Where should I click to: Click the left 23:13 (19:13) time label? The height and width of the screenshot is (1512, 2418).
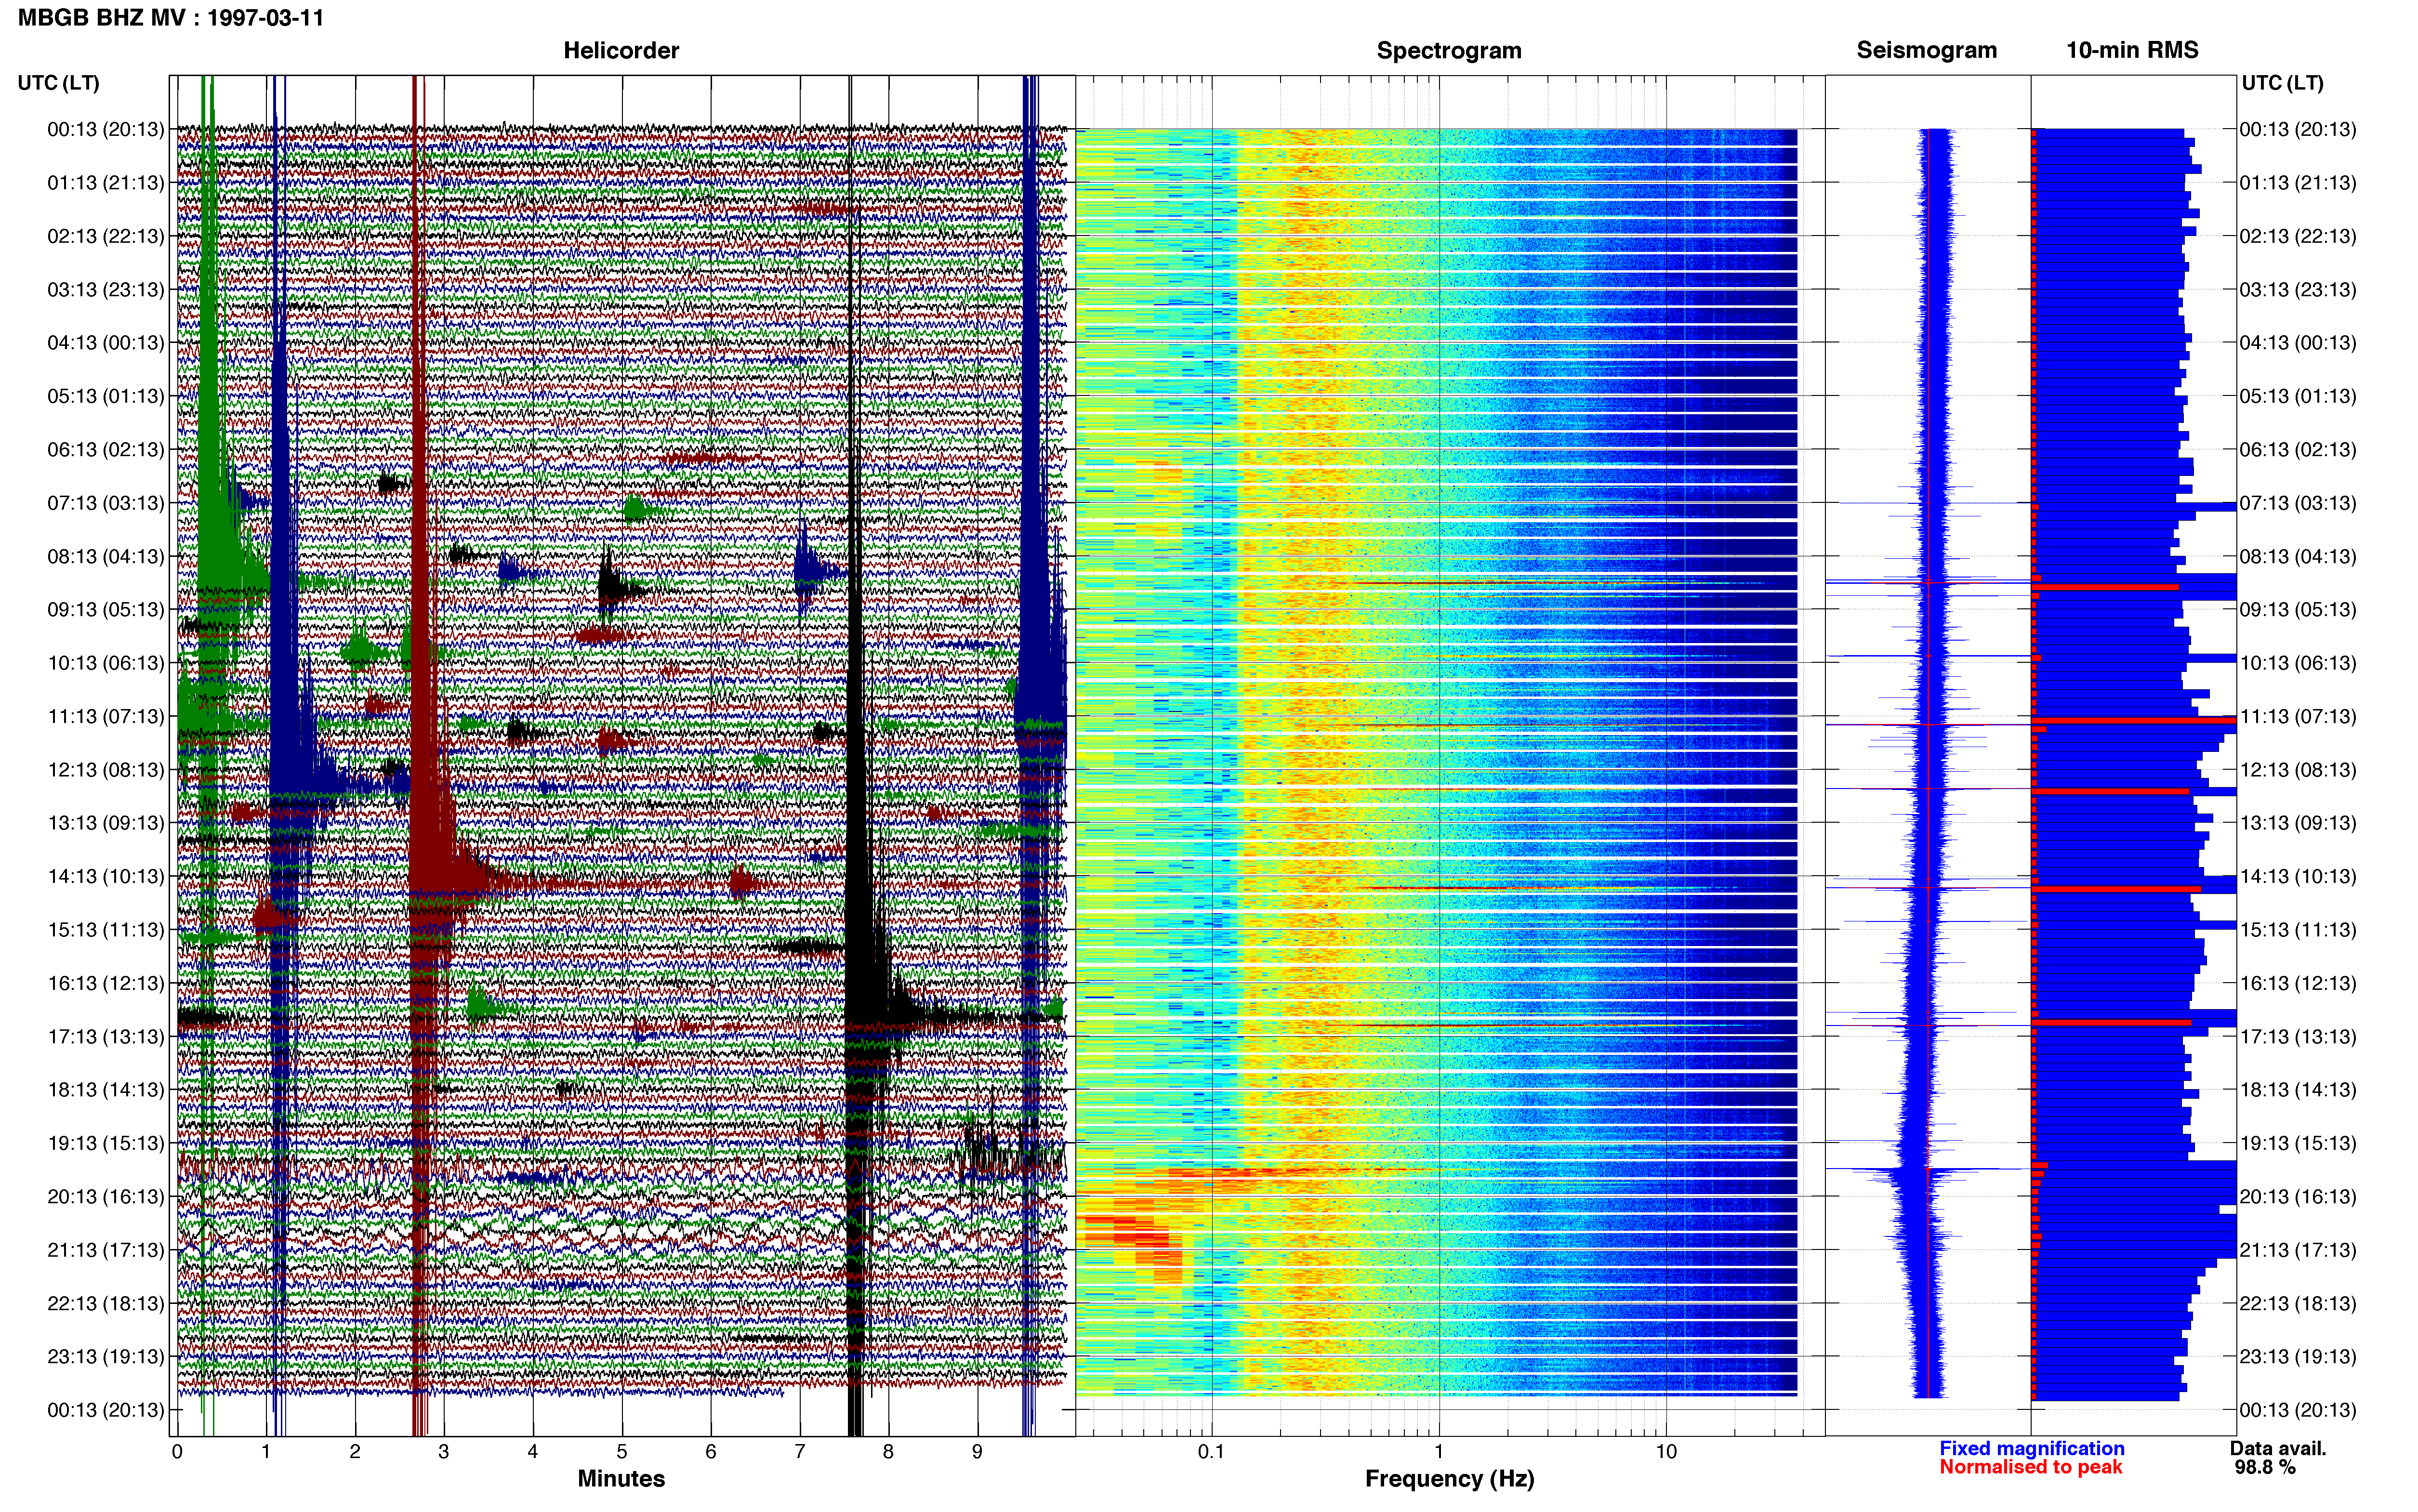106,1356
